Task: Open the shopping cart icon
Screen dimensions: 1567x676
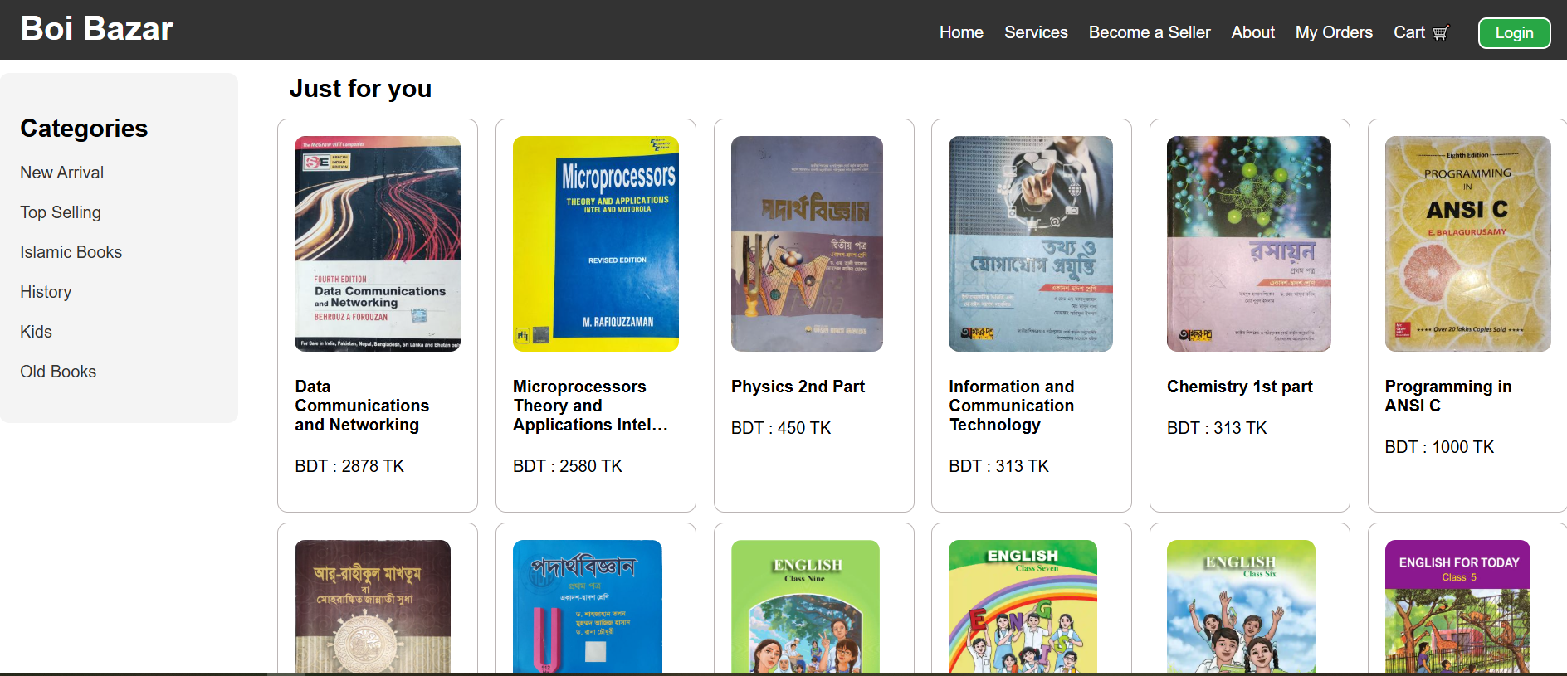Action: pyautogui.click(x=1441, y=32)
